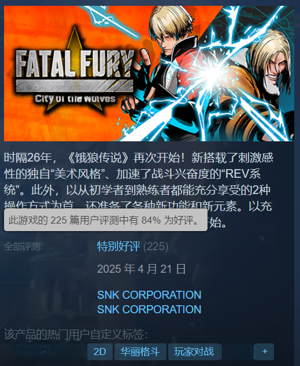Image resolution: width=300 pixels, height=366 pixels.
Task: Select the 2D tag
Action: point(99,352)
